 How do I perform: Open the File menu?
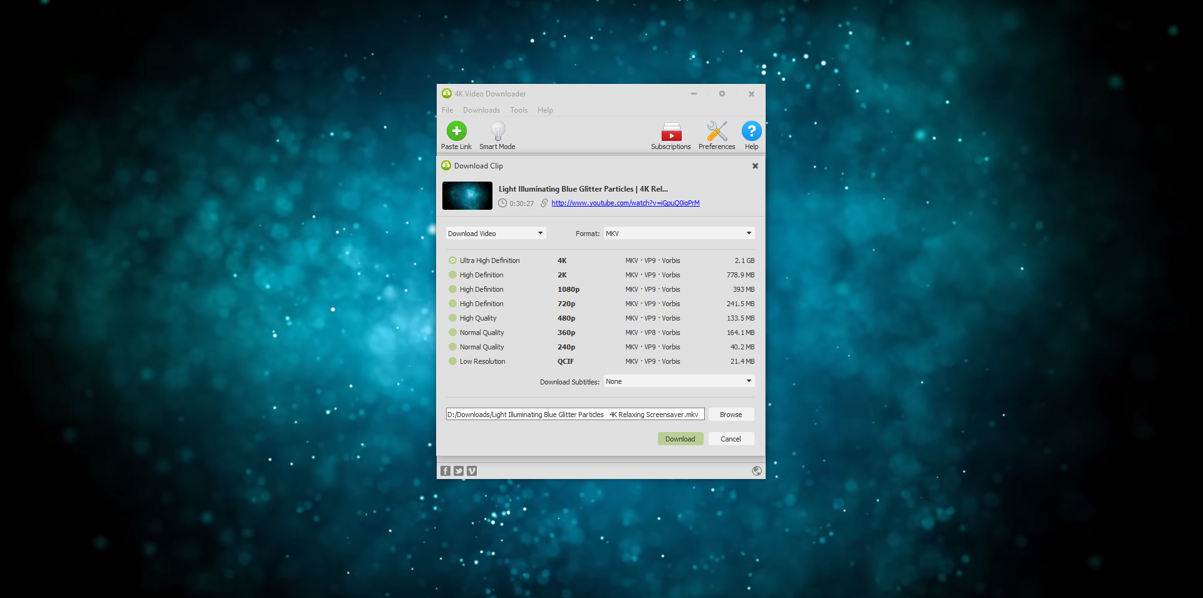pos(447,110)
